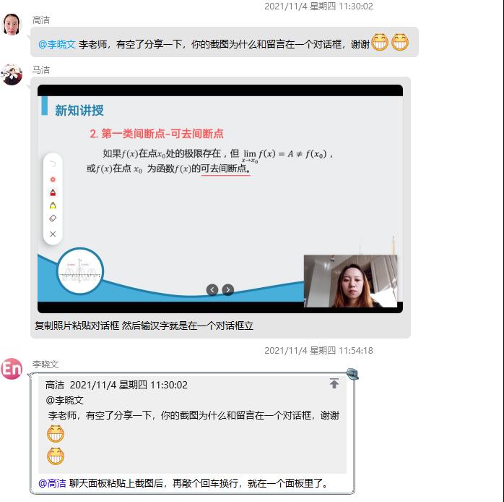Select the red pen tool on slide
Image resolution: width=504 pixels, height=502 pixels.
[x=53, y=192]
